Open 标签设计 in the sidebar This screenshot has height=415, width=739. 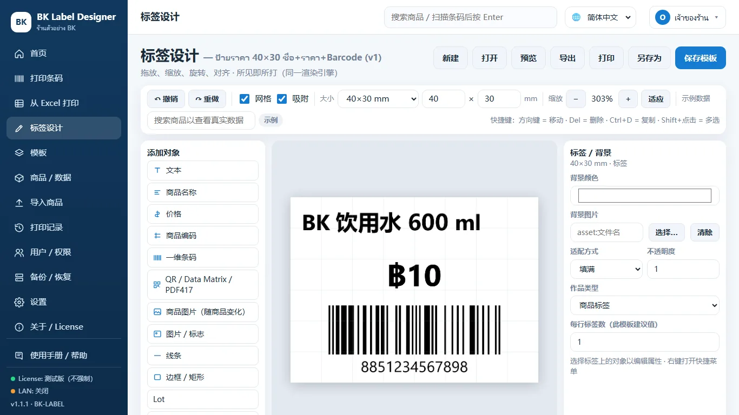(64, 128)
